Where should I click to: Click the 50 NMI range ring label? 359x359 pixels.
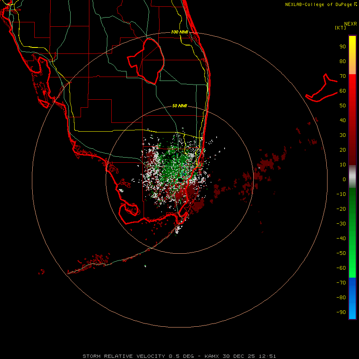pos(179,106)
